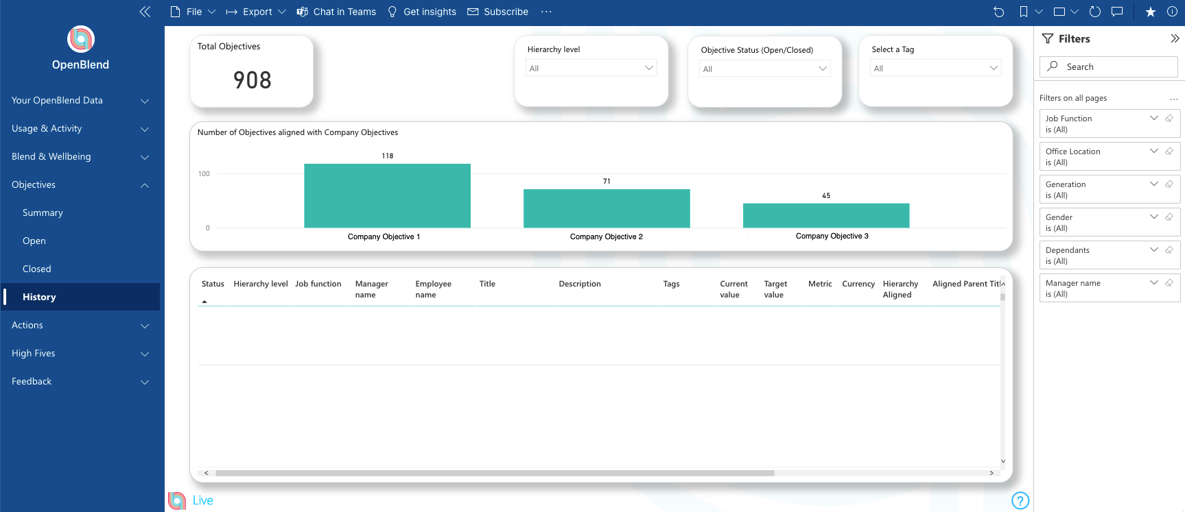The width and height of the screenshot is (1185, 512).
Task: Clear the Gender filter
Action: pyautogui.click(x=1169, y=217)
